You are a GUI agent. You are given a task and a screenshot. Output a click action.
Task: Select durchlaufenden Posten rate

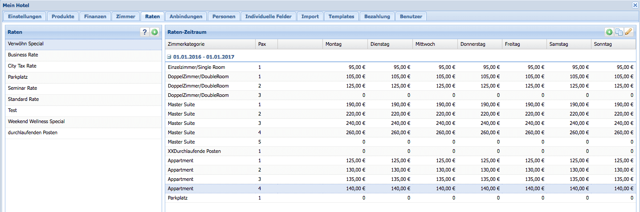pyautogui.click(x=33, y=133)
